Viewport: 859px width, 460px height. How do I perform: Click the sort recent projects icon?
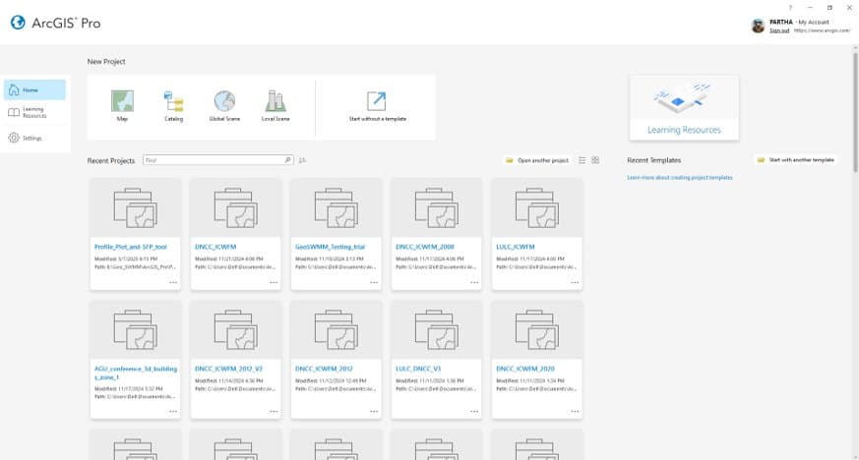point(302,160)
